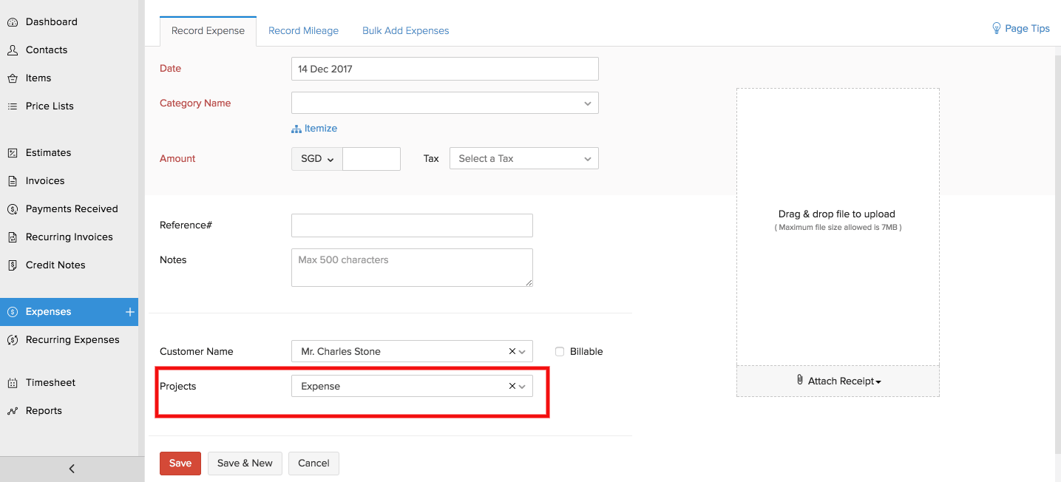The width and height of the screenshot is (1061, 482).
Task: Click the Items basket icon
Action: point(13,78)
